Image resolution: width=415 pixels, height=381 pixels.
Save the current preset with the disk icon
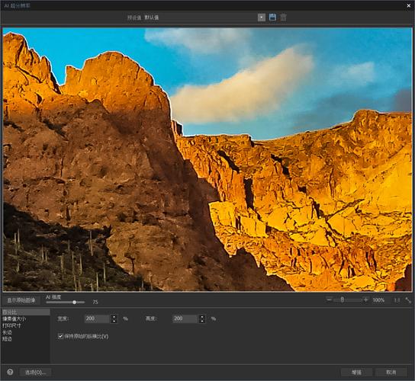point(272,18)
